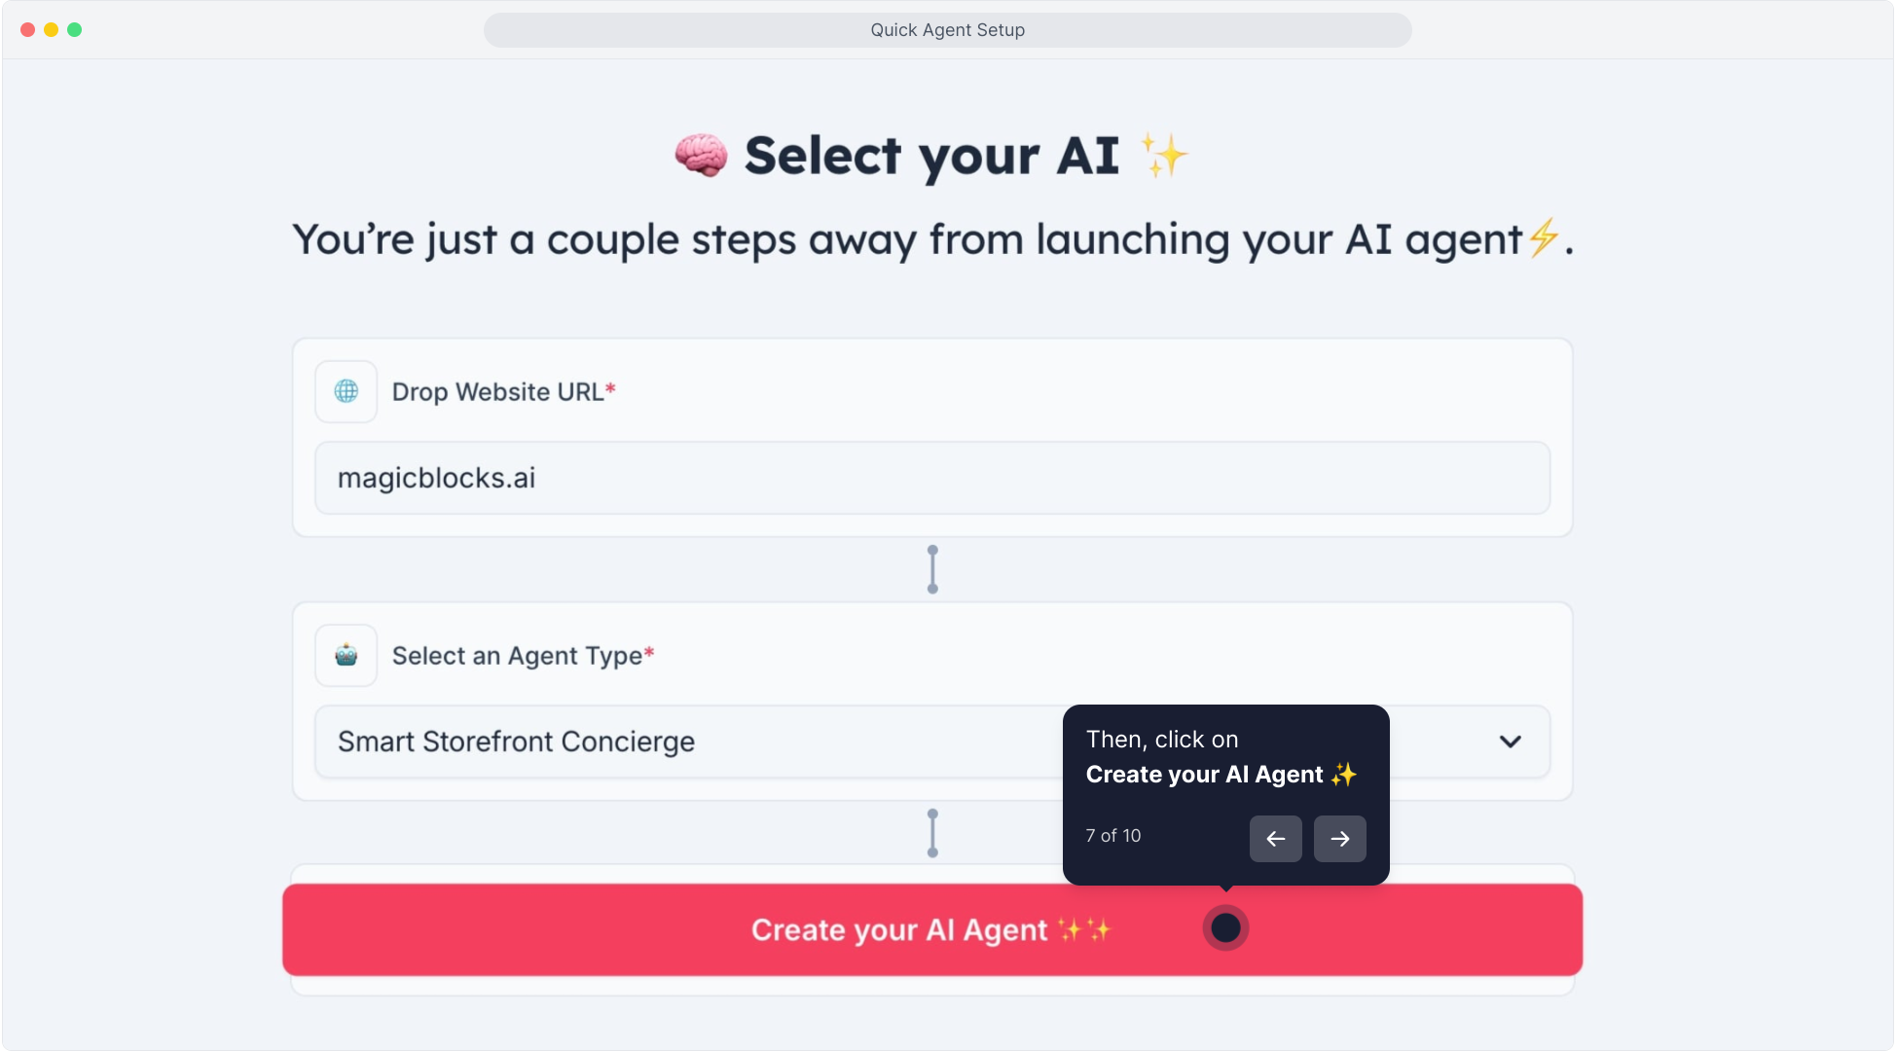This screenshot has width=1896, height=1051.
Task: Go to the previous tour step arrow
Action: point(1275,839)
